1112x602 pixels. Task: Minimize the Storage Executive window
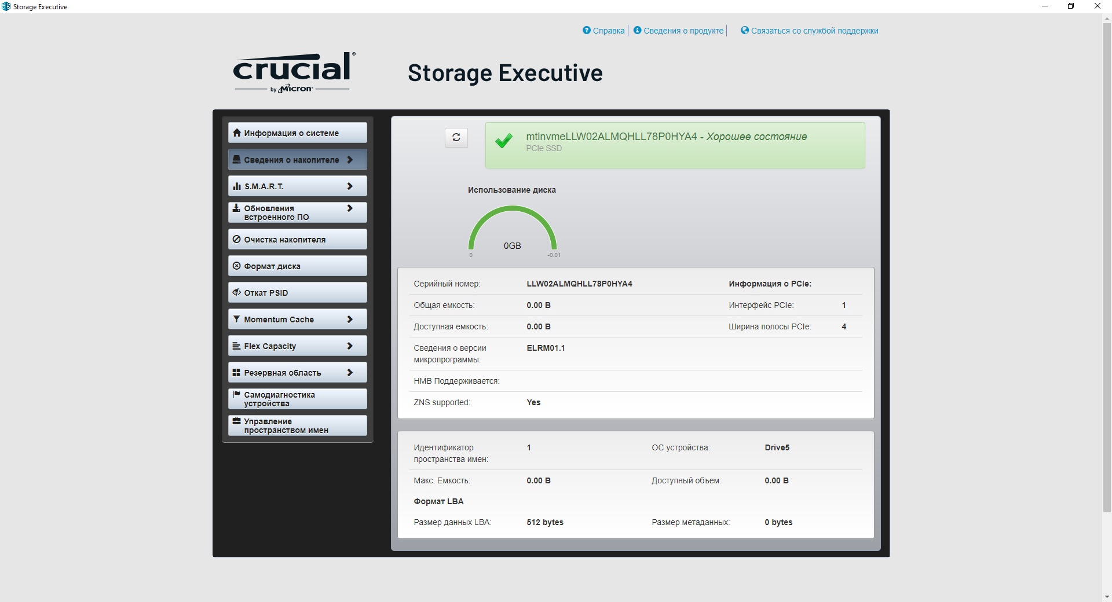(x=1045, y=6)
